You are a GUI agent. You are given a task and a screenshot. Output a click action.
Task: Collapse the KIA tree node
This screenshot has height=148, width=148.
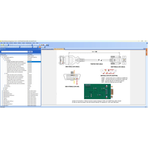click(5, 73)
